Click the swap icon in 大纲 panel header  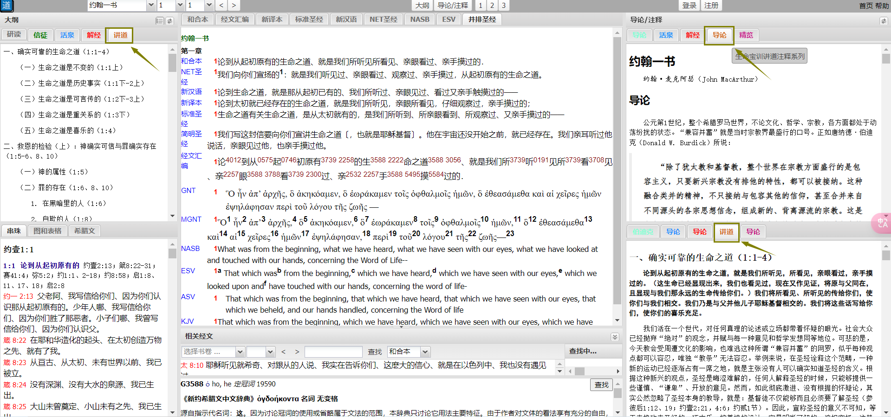[170, 21]
